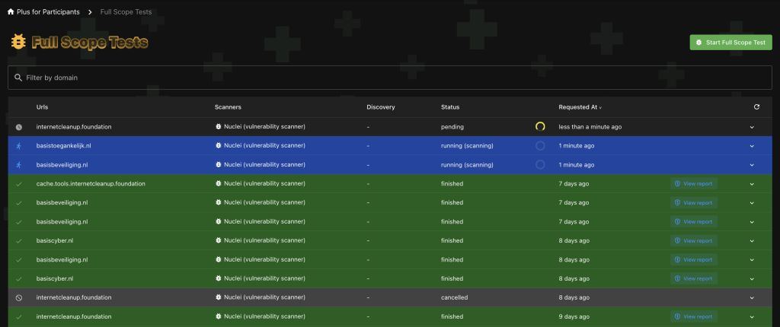The image size is (780, 327).
Task: Click the yellow loading spinner on pending row
Action: tap(540, 127)
